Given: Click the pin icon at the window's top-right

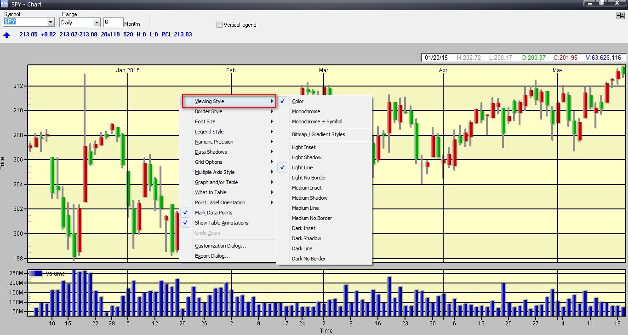Looking at the screenshot, I should pyautogui.click(x=620, y=16).
